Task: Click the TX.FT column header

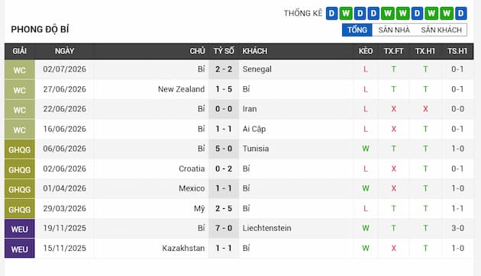Action: point(393,51)
